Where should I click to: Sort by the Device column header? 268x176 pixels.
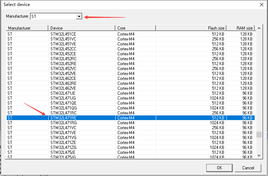82,28
